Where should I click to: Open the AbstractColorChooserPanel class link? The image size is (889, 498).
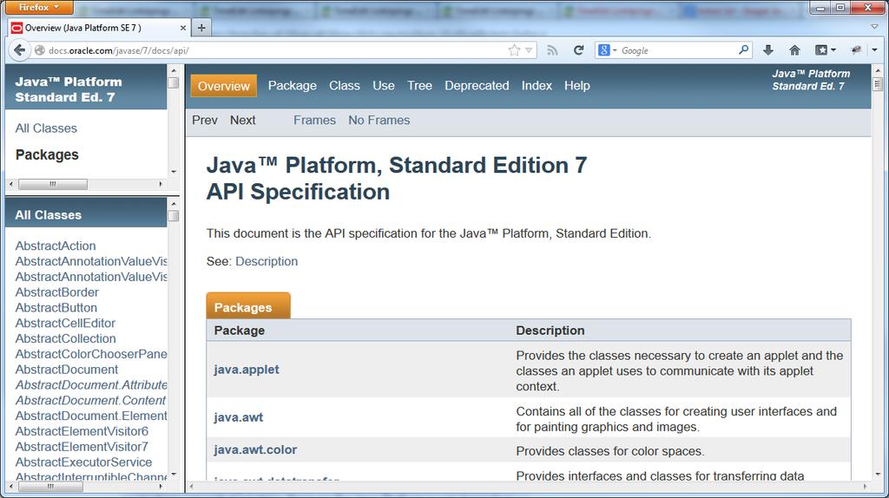(x=90, y=354)
